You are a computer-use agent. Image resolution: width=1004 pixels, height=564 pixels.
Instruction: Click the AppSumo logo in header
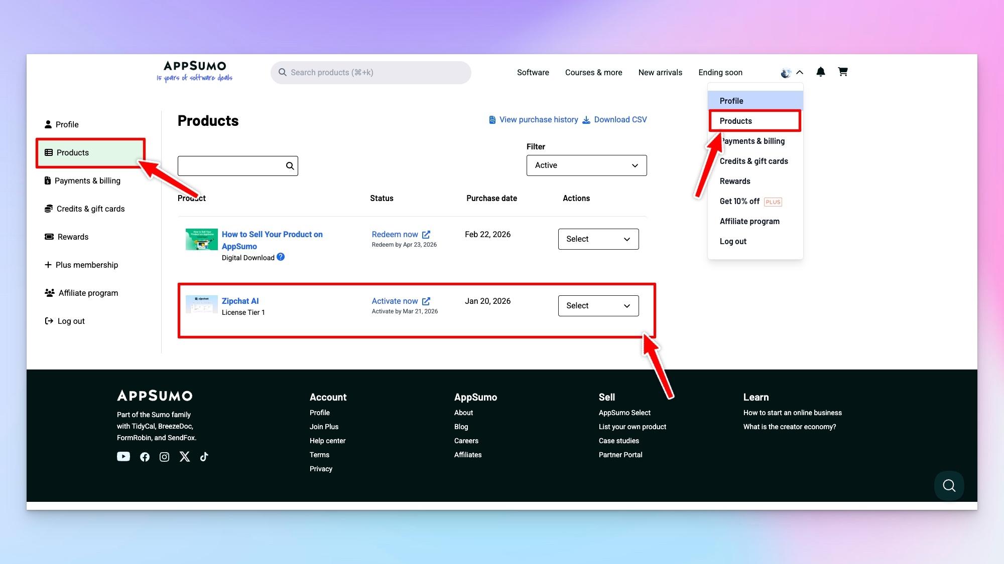click(195, 71)
